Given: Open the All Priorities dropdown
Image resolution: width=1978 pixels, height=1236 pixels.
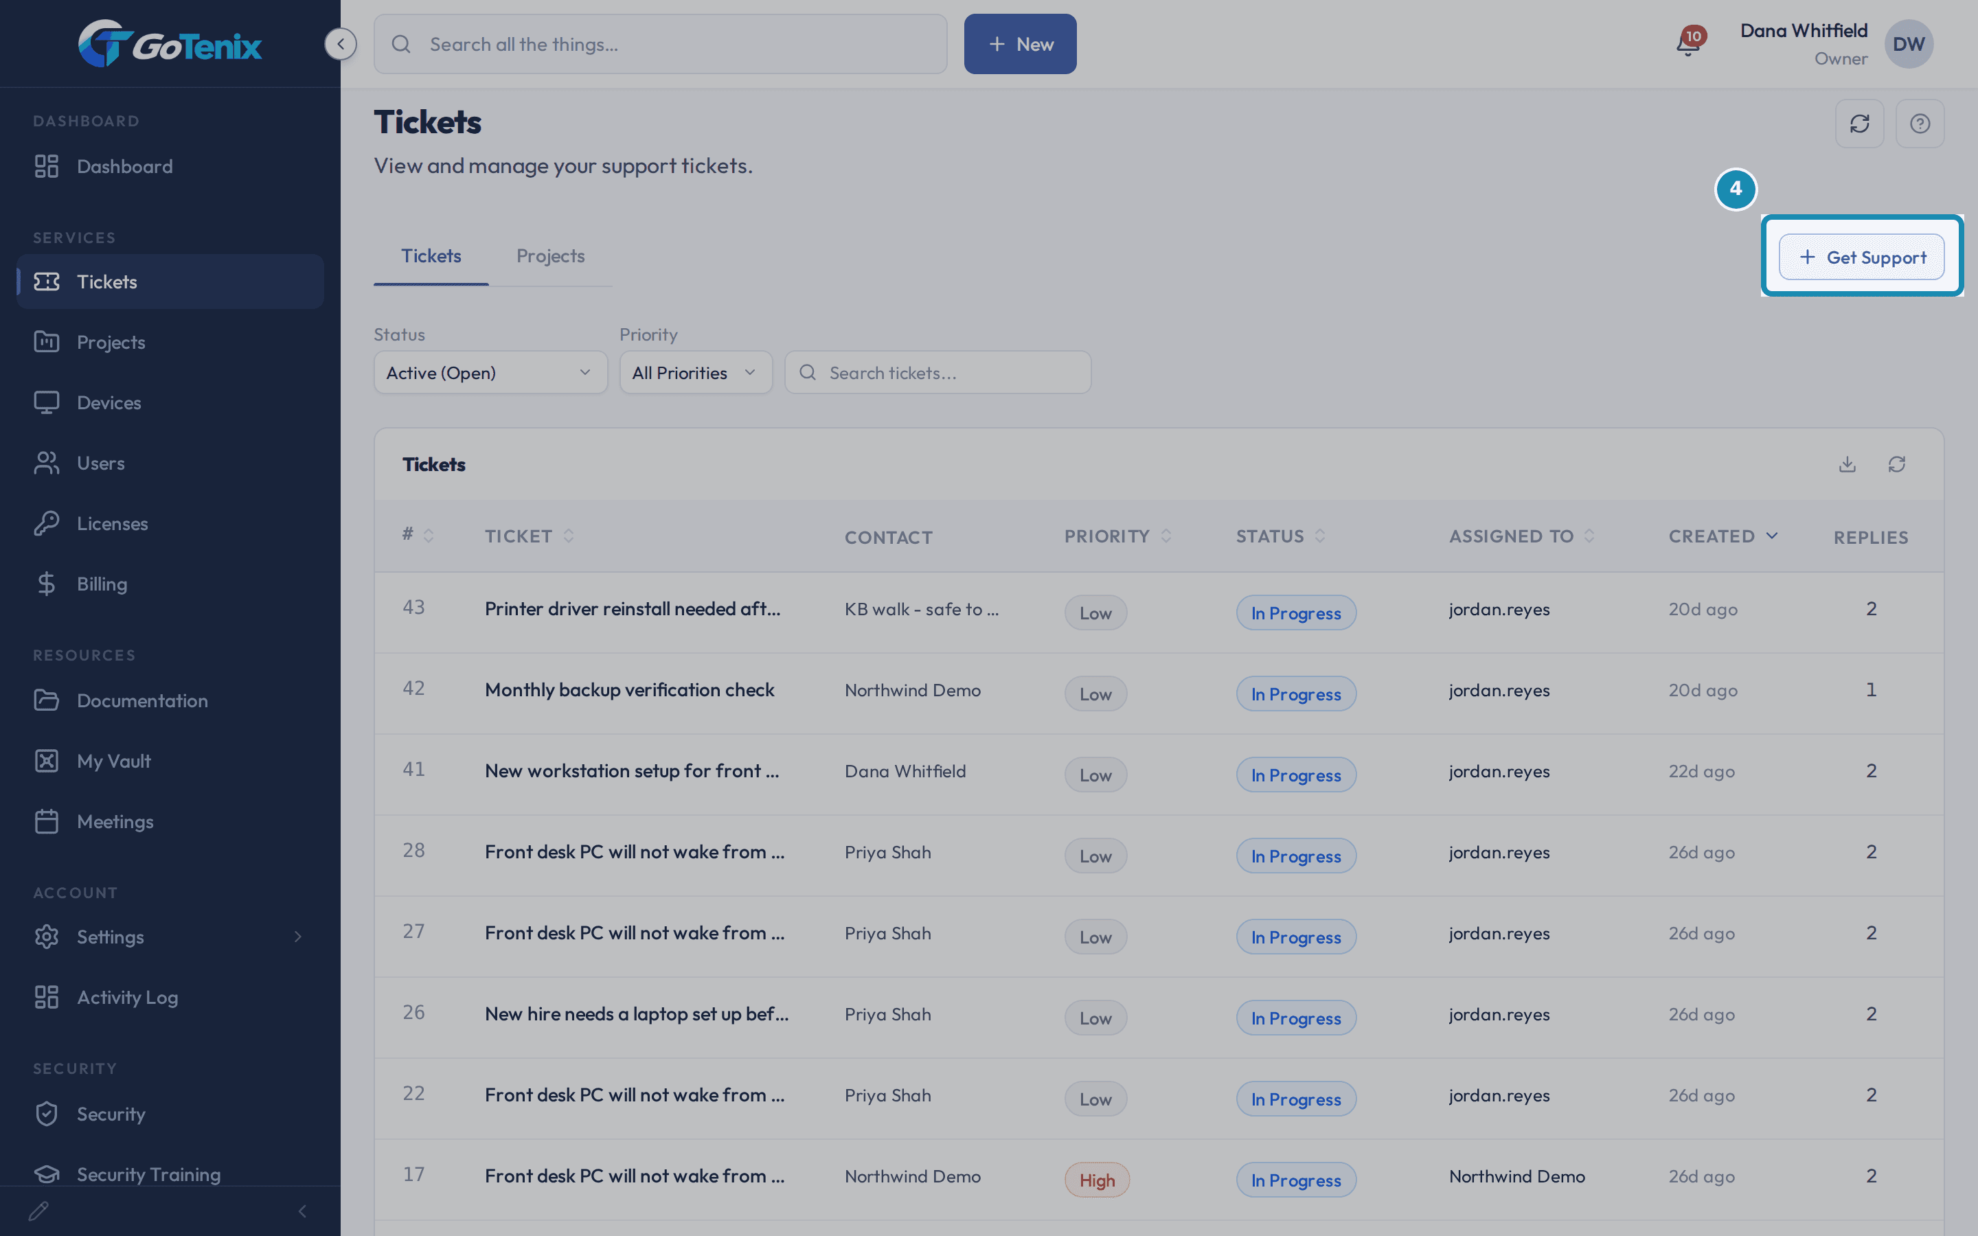Looking at the screenshot, I should point(696,373).
